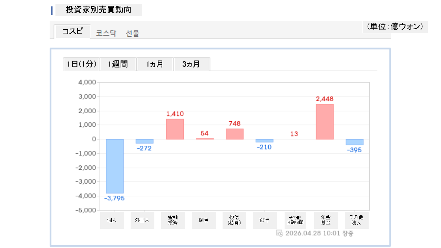Choose the 3ヵ月 period tab
This screenshot has width=441, height=248.
tap(191, 64)
